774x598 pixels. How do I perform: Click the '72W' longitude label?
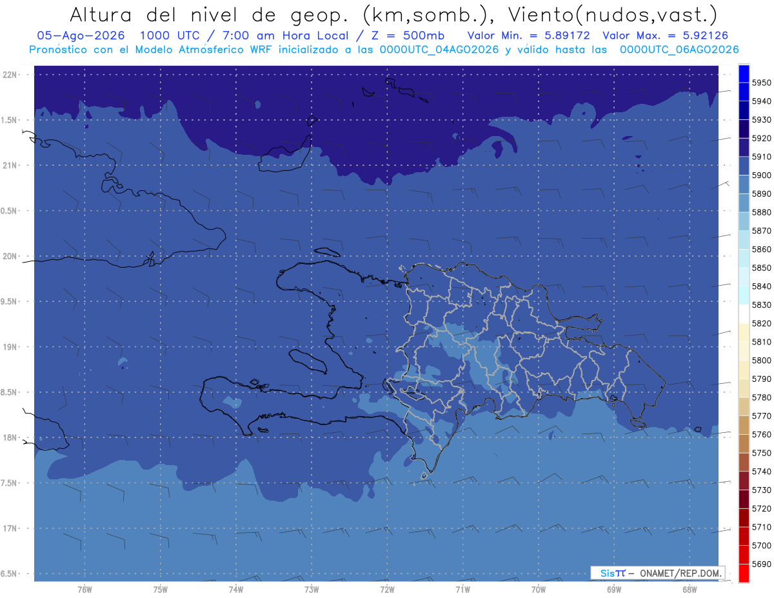pyautogui.click(x=387, y=590)
